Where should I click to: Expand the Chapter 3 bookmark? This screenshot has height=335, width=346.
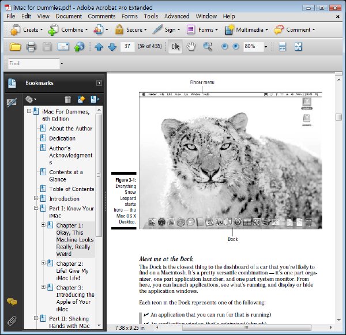pyautogui.click(x=43, y=287)
